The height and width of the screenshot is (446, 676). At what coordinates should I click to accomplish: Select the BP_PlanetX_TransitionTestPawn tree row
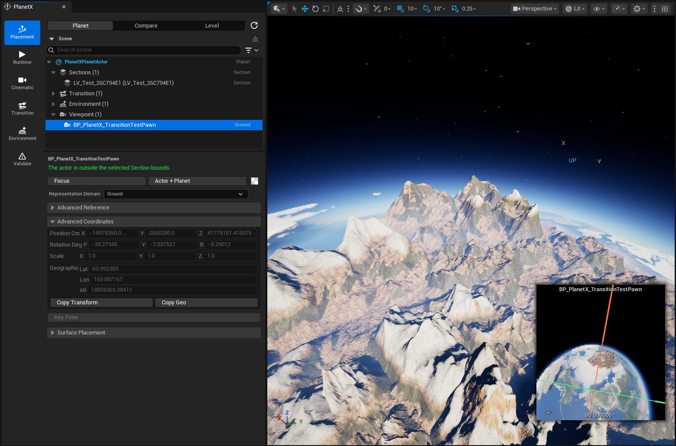tap(154, 125)
